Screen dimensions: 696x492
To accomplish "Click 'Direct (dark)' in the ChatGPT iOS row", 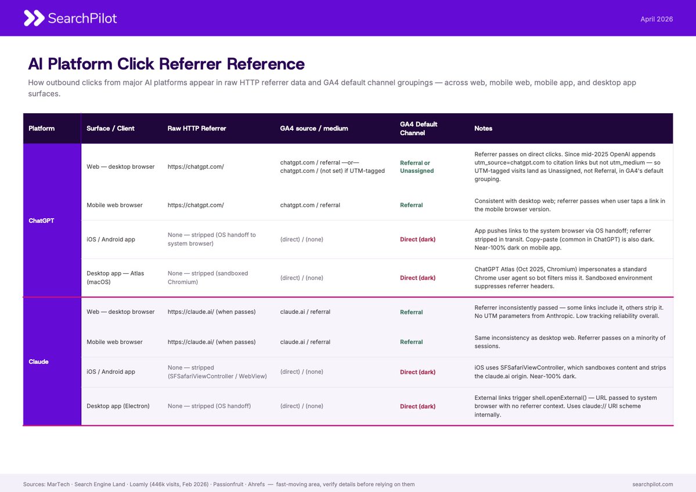I will tap(418, 239).
